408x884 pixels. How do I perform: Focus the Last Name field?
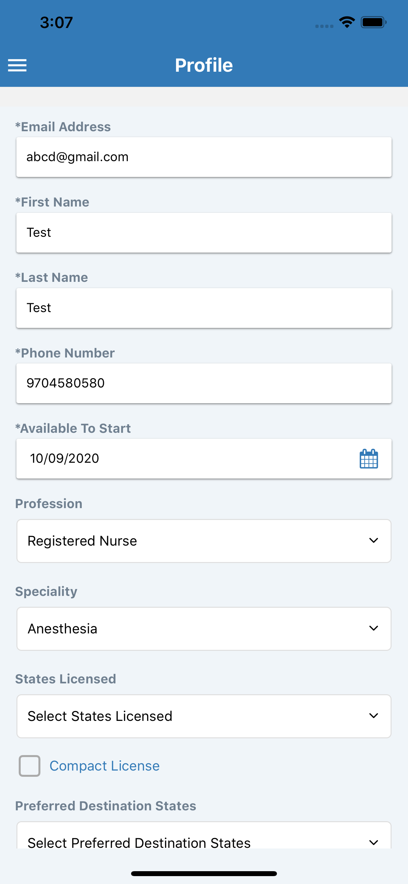click(204, 308)
